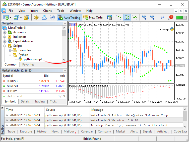The height and width of the screenshot is (142, 189).
Task: Open the profiles dropdown arrow
Action: pyautogui.click(x=21, y=17)
